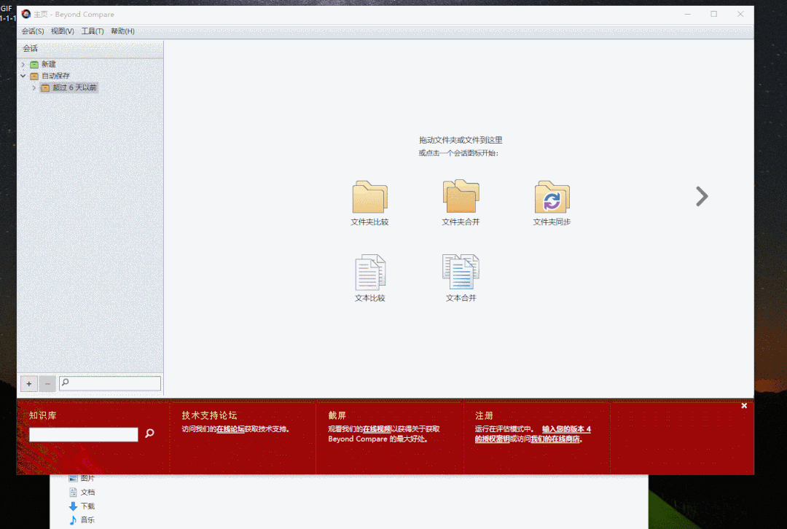Minimize the Beyond Compare window

point(688,14)
